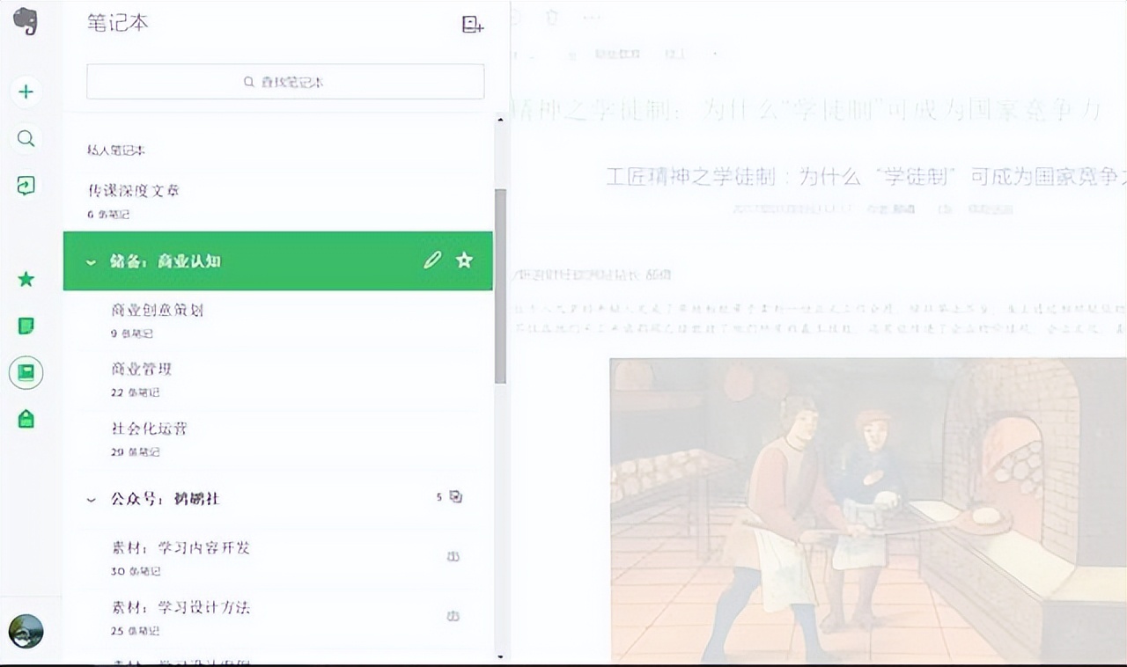1127x667 pixels.
Task: Click the notebook list vertical scrollbar
Action: (500, 286)
